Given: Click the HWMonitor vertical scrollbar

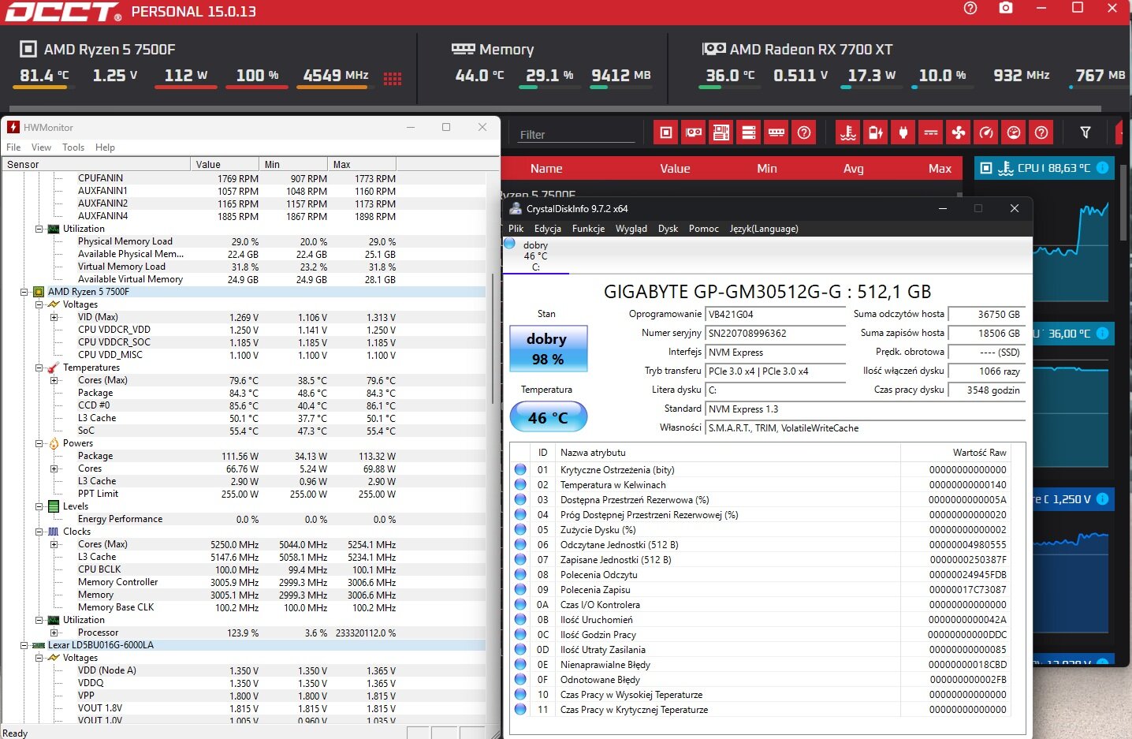Looking at the screenshot, I should (493, 339).
